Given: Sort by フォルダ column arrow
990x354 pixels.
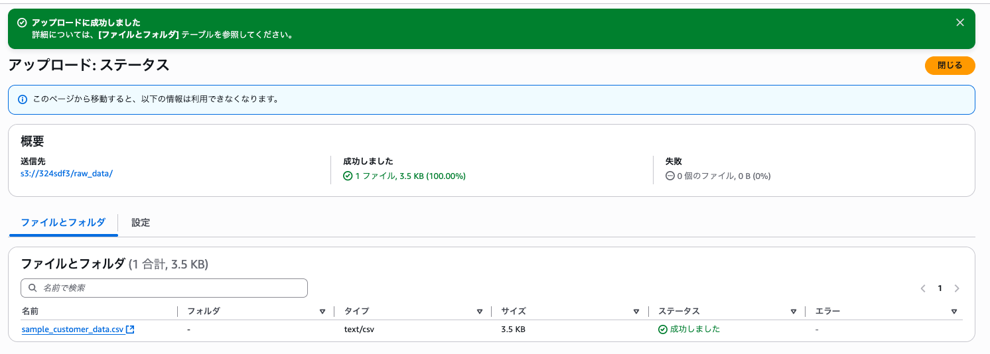Looking at the screenshot, I should click(x=322, y=311).
